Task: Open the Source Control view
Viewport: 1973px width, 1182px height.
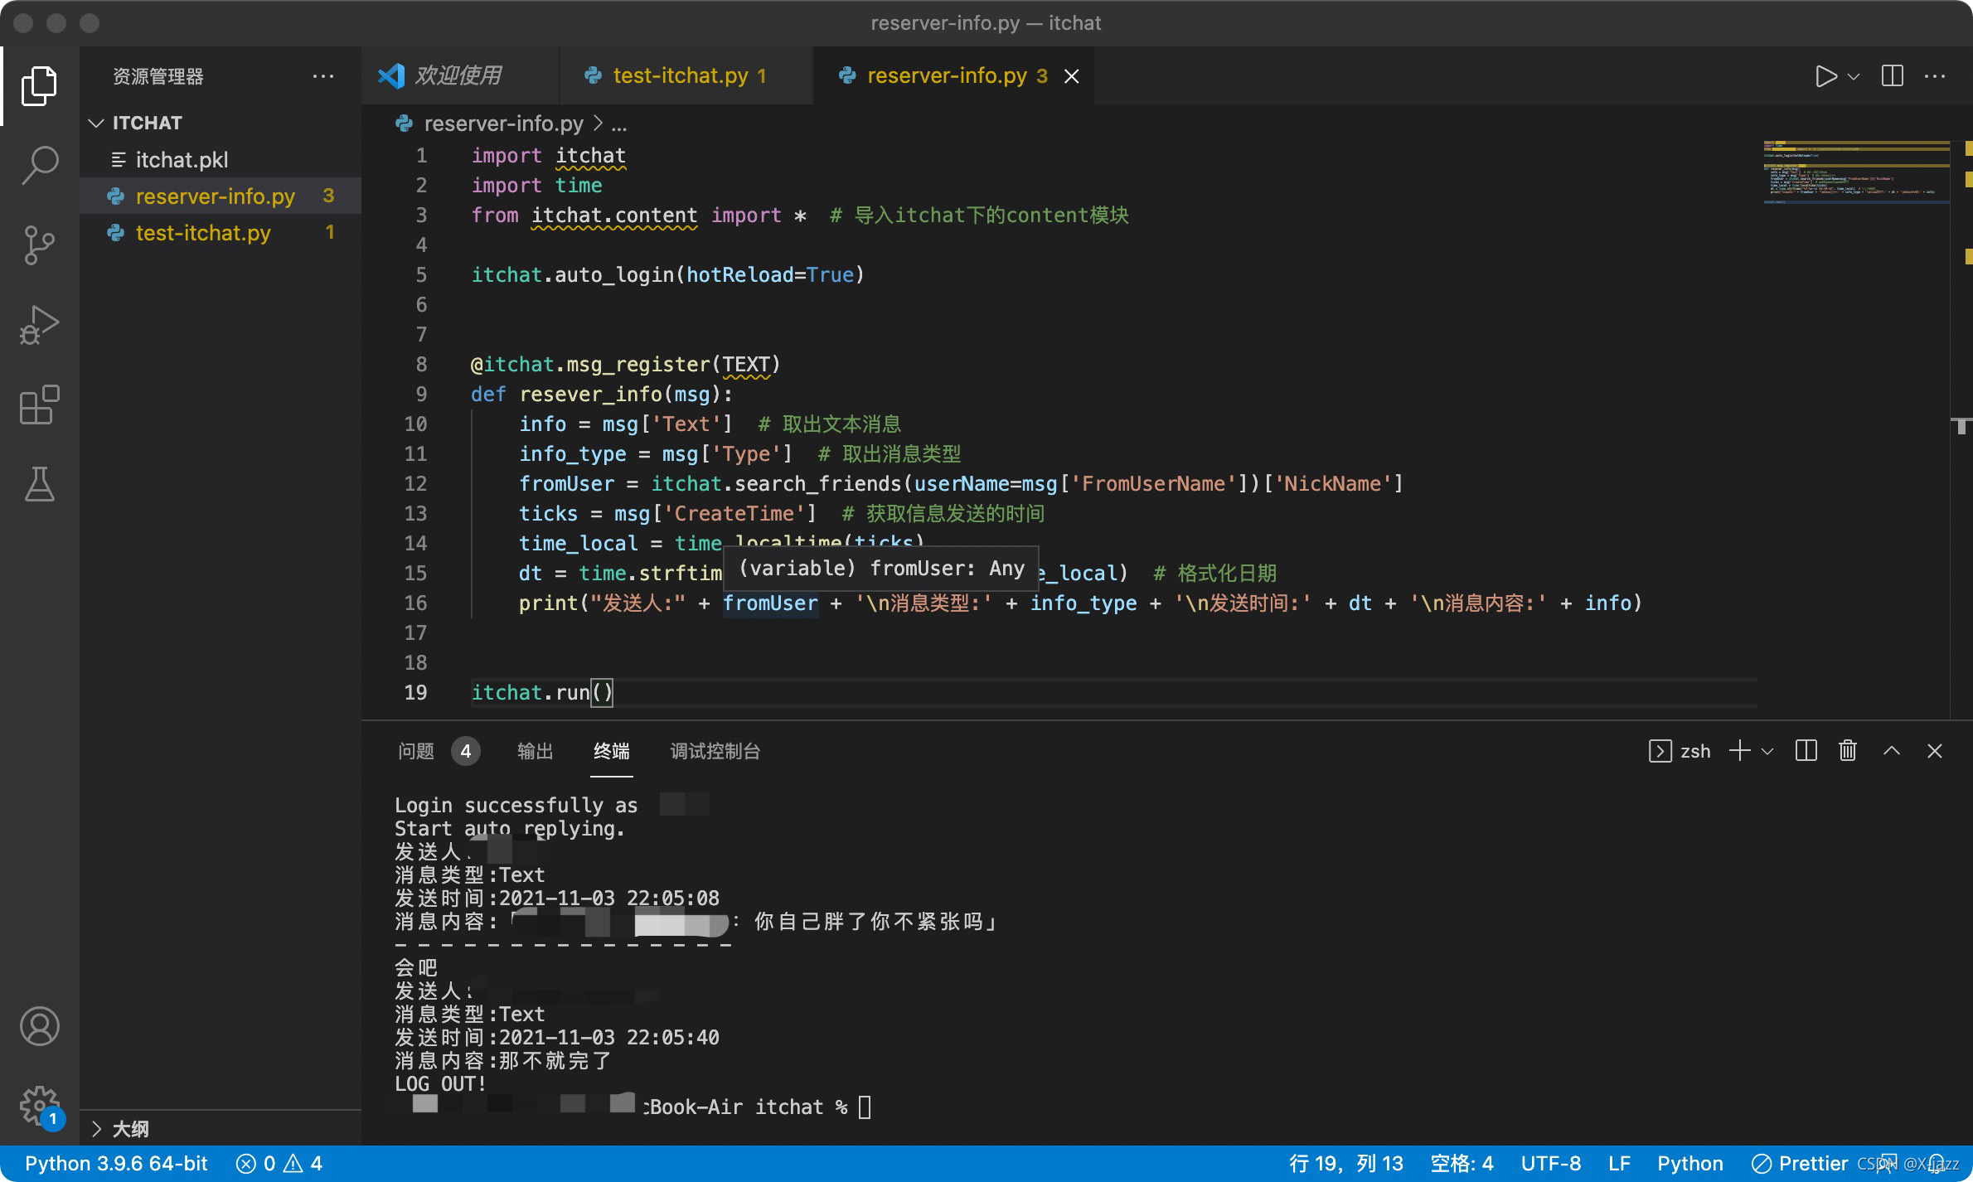Action: (39, 245)
